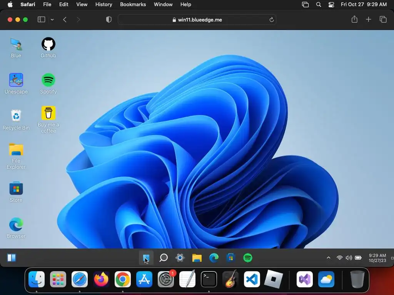Image resolution: width=394 pixels, height=295 pixels.
Task: Open File Explorer from the desktop
Action: coord(16,156)
